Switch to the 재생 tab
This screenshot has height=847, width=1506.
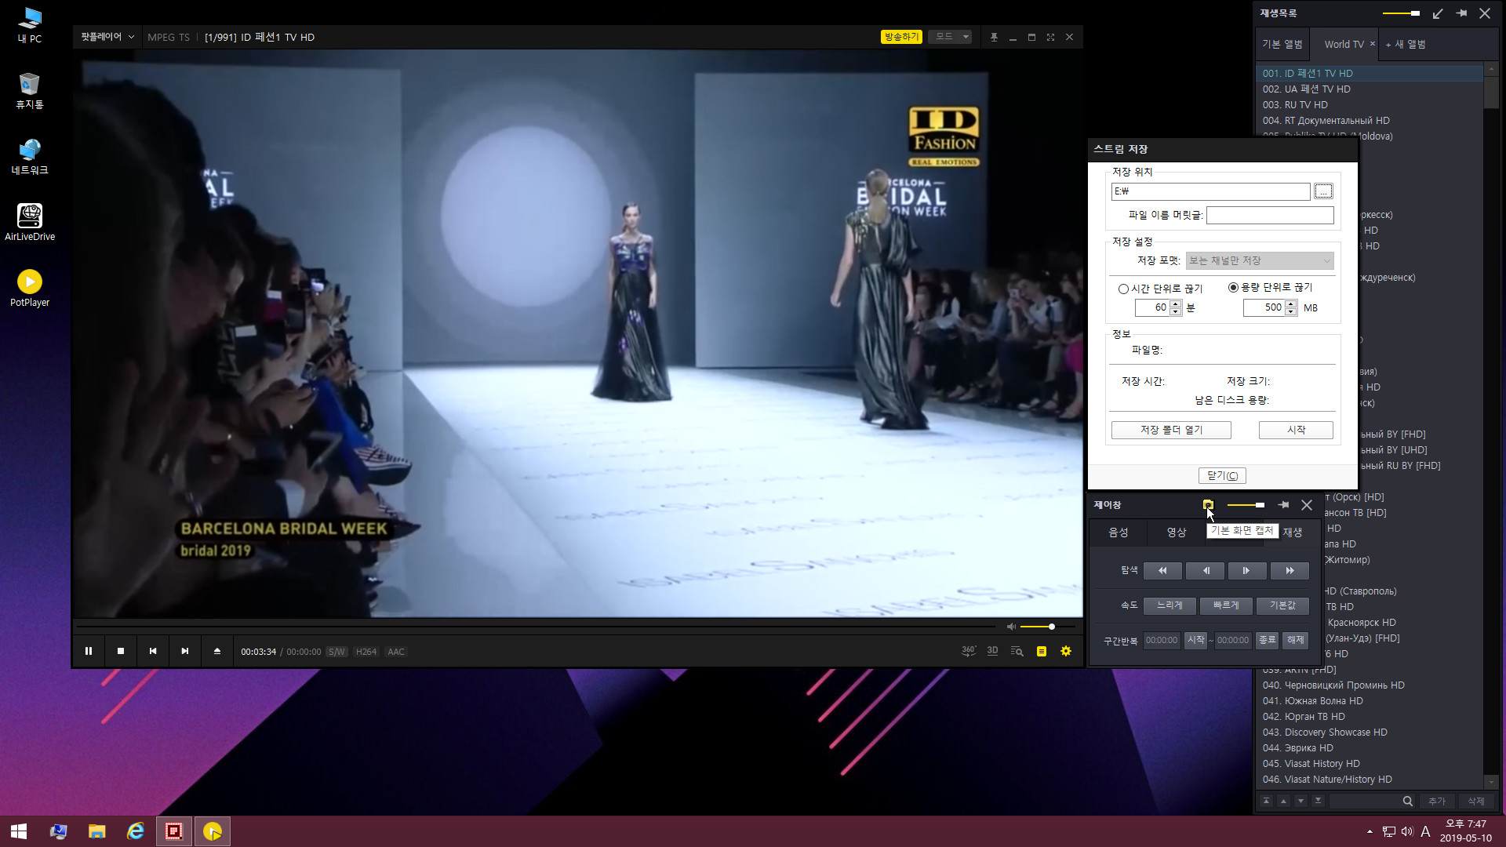[1293, 532]
